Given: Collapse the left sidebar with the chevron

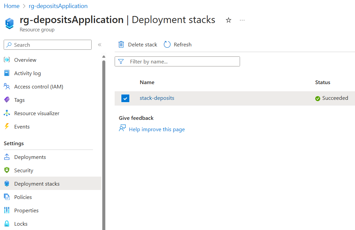Looking at the screenshot, I should point(99,45).
